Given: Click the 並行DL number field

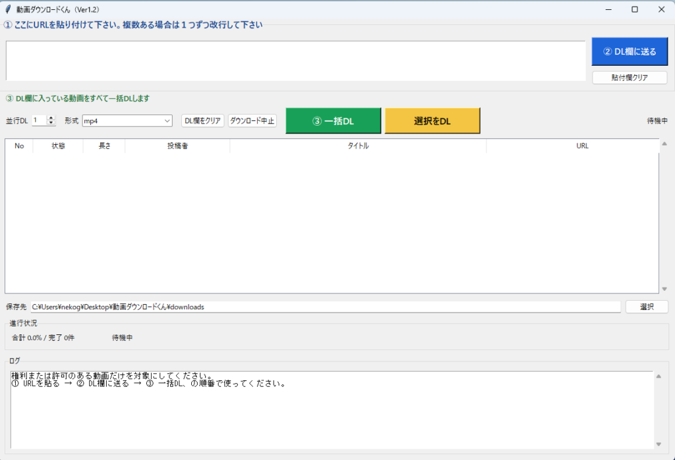Looking at the screenshot, I should [x=40, y=120].
